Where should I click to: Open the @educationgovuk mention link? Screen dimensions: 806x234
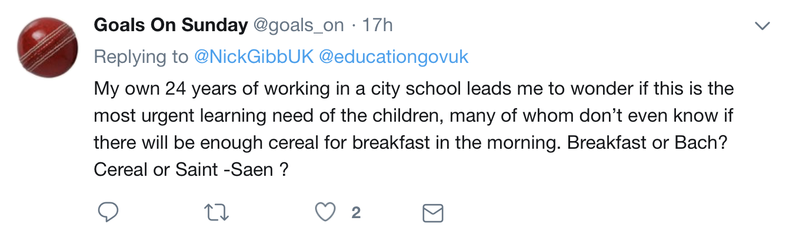pos(394,57)
